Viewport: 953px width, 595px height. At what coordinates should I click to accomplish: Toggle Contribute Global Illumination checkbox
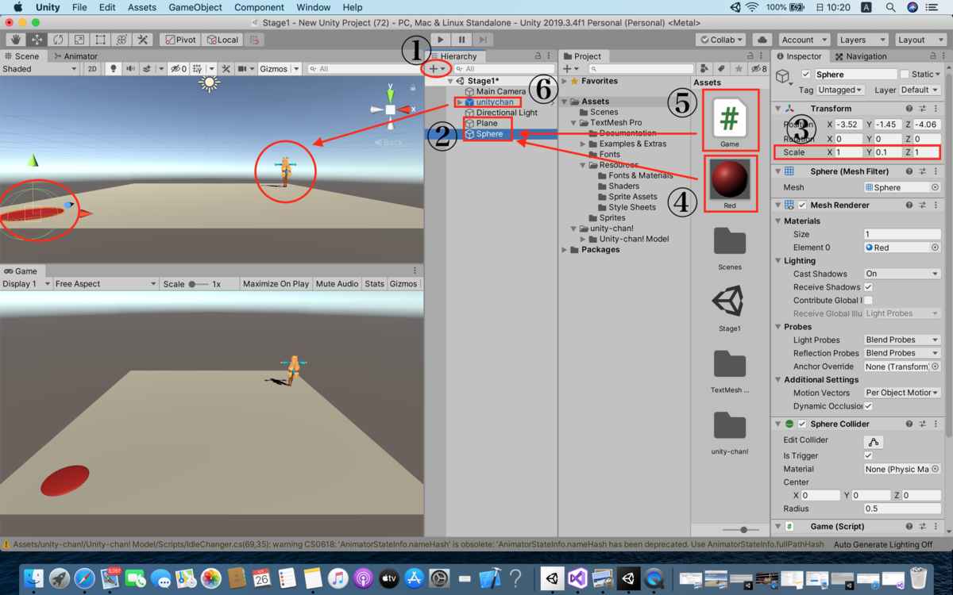[868, 300]
